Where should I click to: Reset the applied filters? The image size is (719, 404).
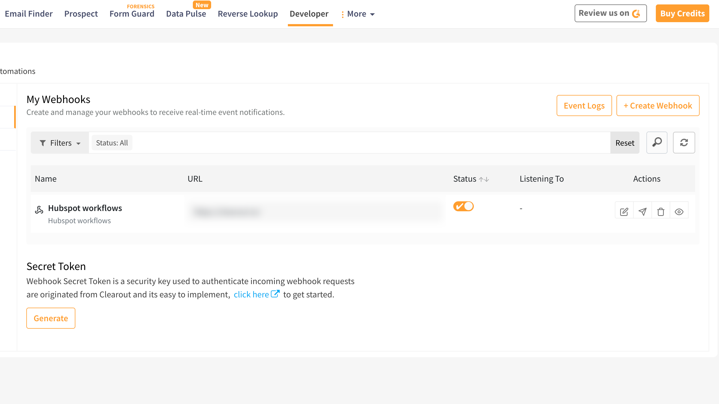pos(625,143)
